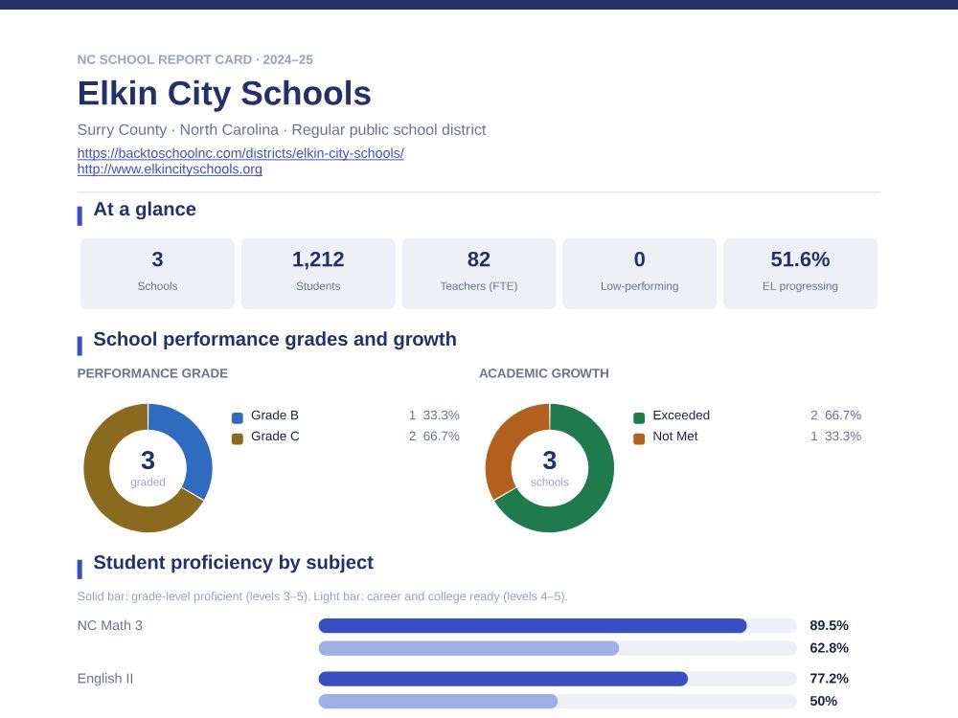The image size is (958, 718).
Task: Click the English II solid 77.2% bar
Action: pyautogui.click(x=503, y=679)
